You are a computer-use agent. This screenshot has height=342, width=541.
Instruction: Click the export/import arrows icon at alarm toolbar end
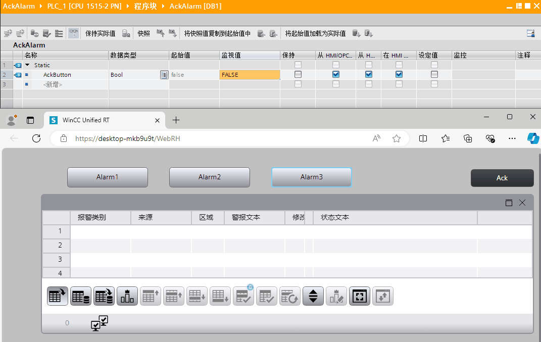tap(382, 296)
